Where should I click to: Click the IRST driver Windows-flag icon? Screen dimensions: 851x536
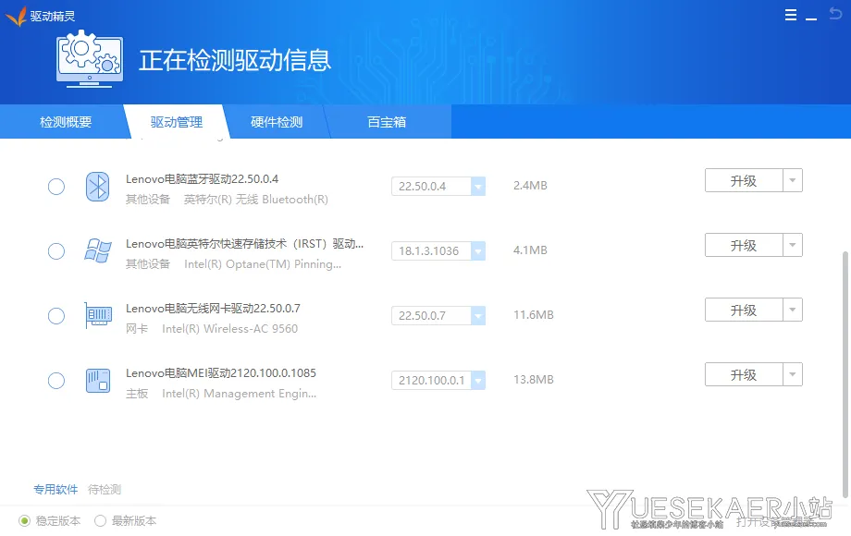click(98, 251)
